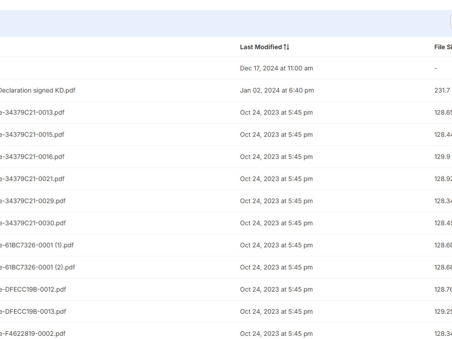Open file ending 34379C21-0015.pdf
Viewport: 452px width, 339px height.
(32, 135)
